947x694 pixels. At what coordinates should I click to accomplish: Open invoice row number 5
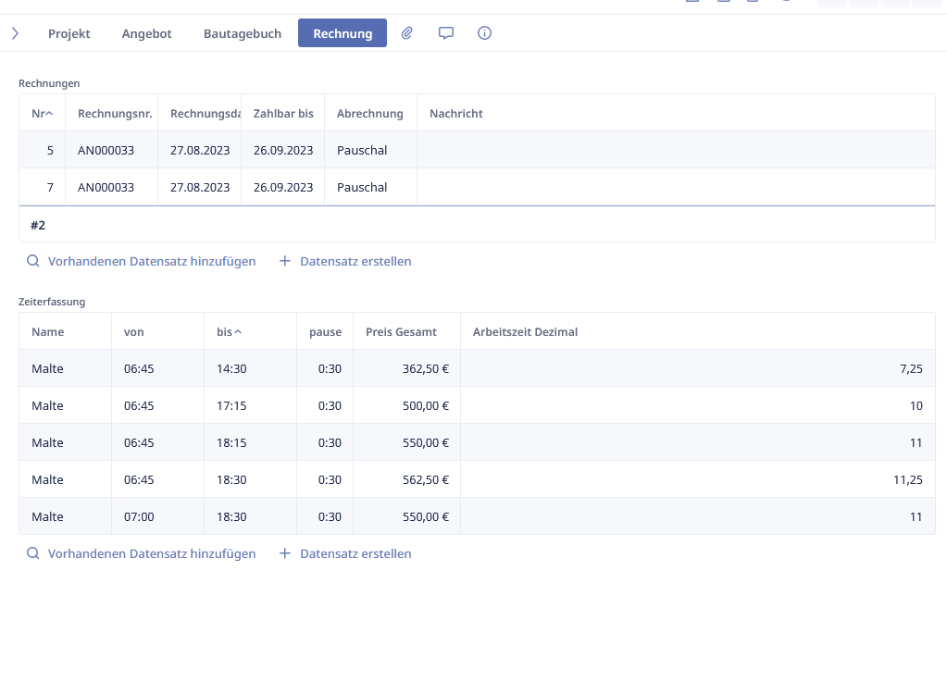tap(51, 150)
